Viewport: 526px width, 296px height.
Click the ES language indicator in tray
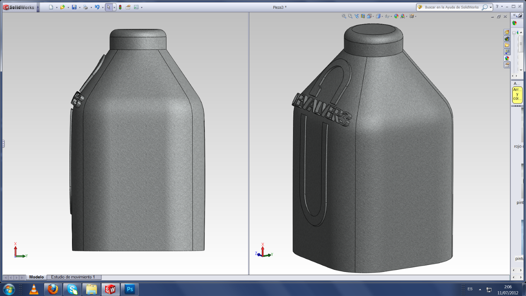(470, 289)
